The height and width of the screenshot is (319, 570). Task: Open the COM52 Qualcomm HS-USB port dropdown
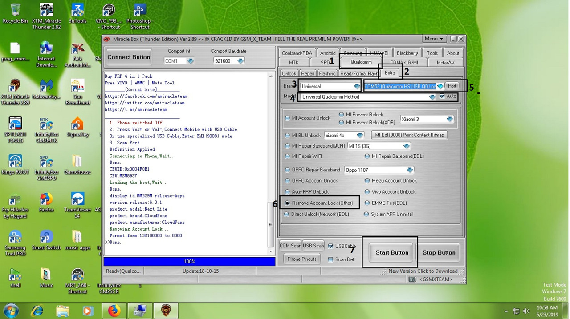pos(440,86)
